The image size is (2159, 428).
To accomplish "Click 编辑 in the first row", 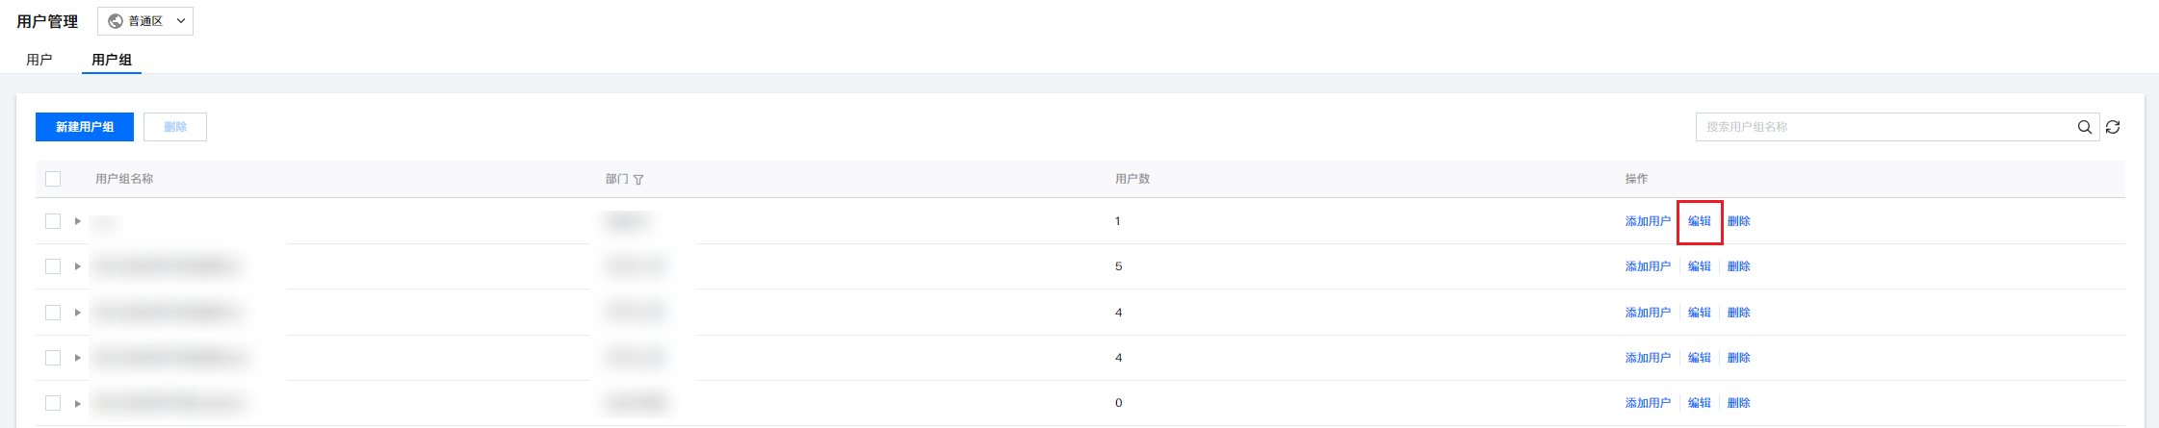I will tap(1700, 221).
